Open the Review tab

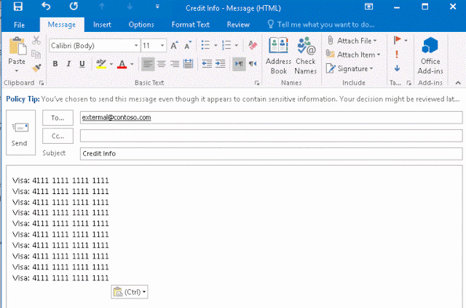[x=238, y=25]
